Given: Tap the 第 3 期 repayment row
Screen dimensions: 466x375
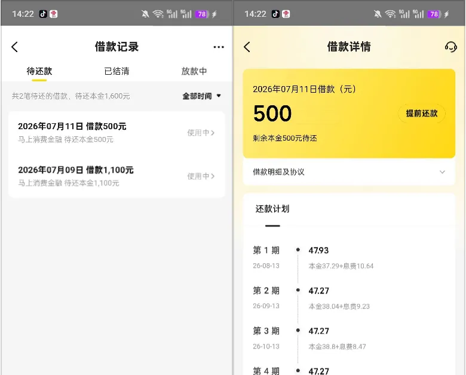Looking at the screenshot, I should [349, 339].
